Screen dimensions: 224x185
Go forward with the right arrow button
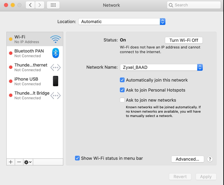tap(39, 5)
